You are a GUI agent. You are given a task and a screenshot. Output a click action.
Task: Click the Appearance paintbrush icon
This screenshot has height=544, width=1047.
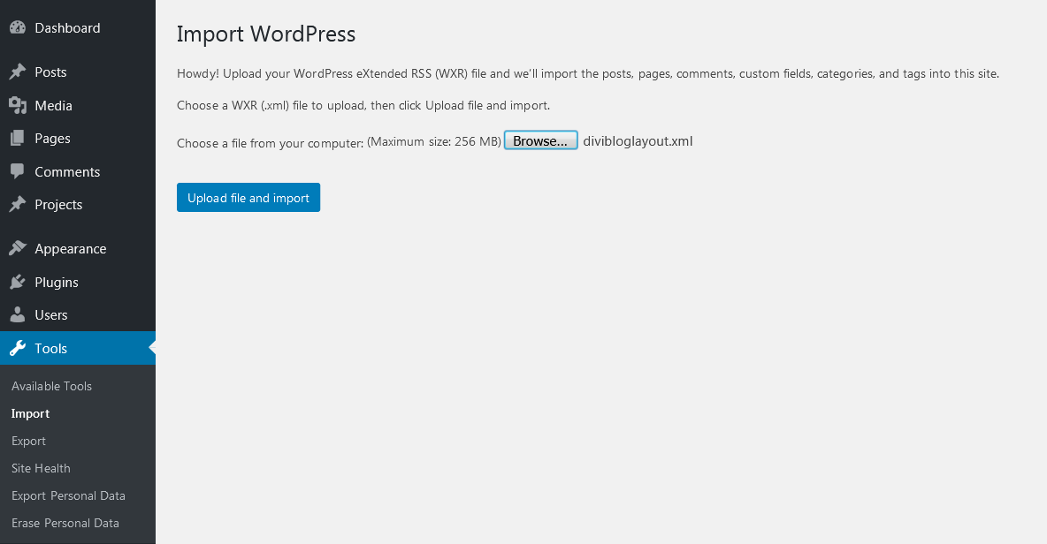point(18,249)
